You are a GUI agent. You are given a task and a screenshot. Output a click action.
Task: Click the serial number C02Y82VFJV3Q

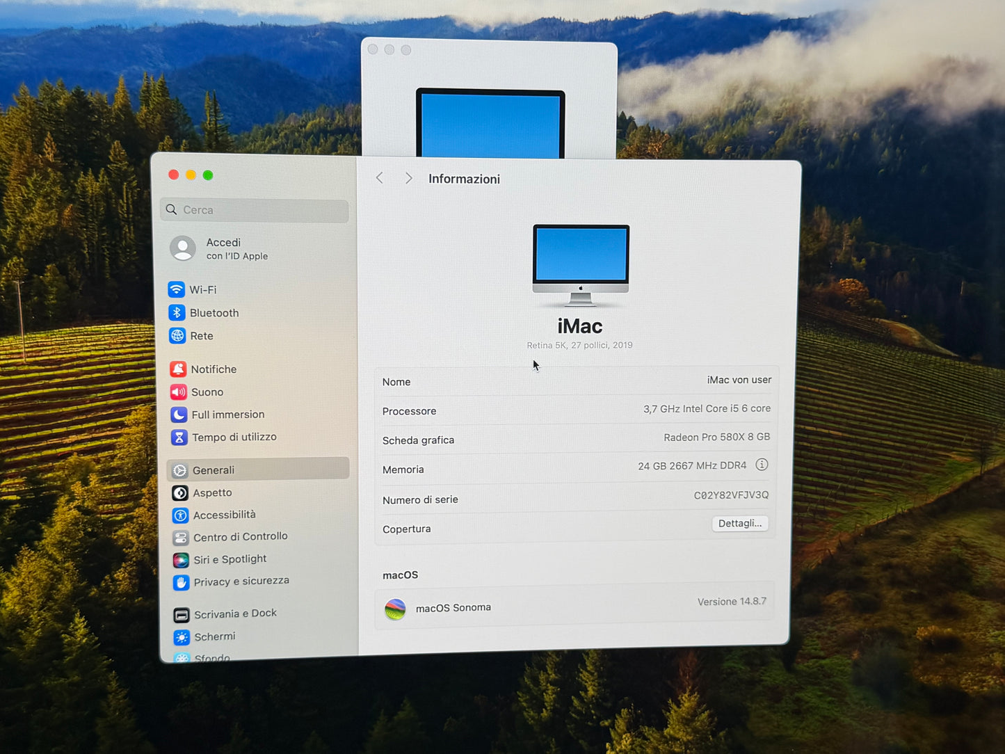731,495
